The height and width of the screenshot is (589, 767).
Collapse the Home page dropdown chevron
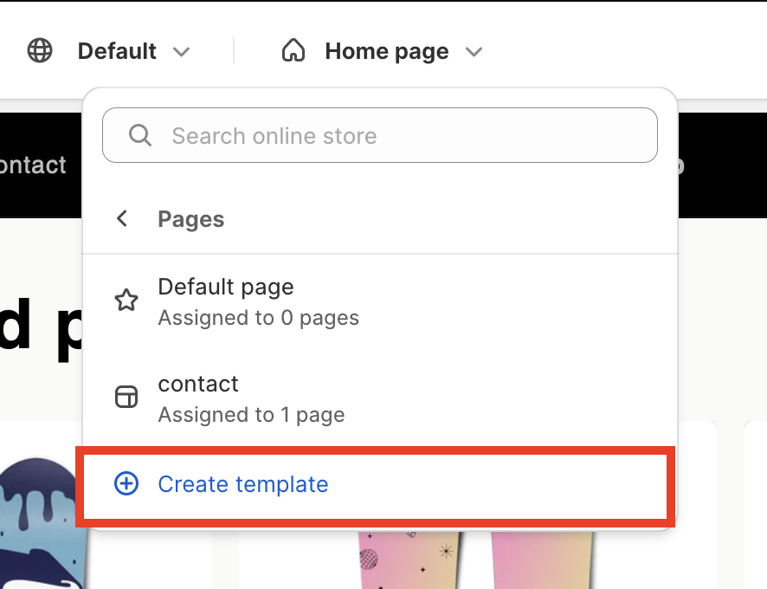coord(474,52)
